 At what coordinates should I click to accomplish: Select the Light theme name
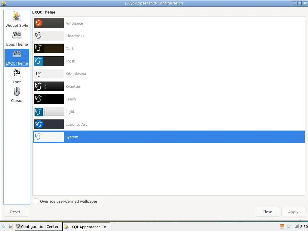pos(70,112)
